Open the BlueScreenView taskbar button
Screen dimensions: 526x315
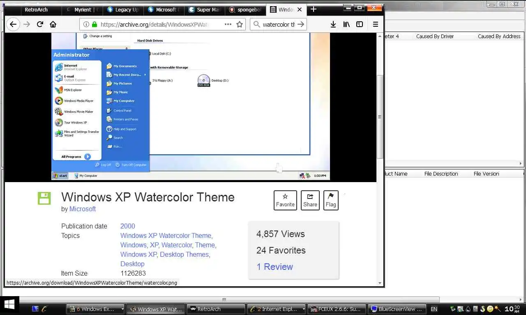pyautogui.click(x=397, y=309)
